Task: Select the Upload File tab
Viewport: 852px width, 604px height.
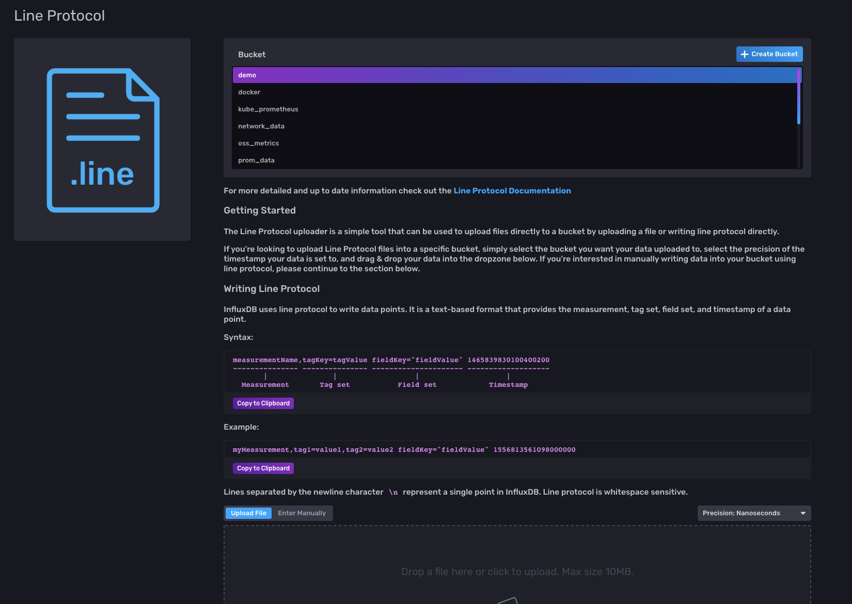Action: [248, 513]
